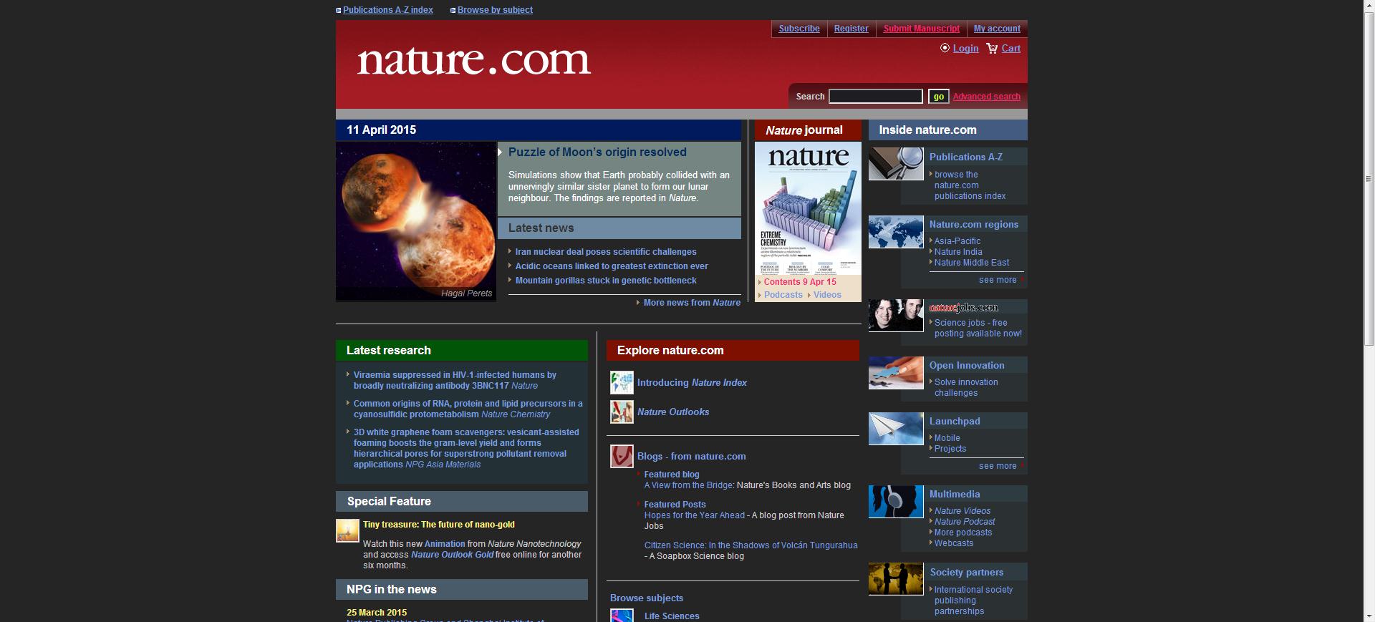The width and height of the screenshot is (1375, 622).
Task: Click see more under Launchpad
Action: [998, 466]
